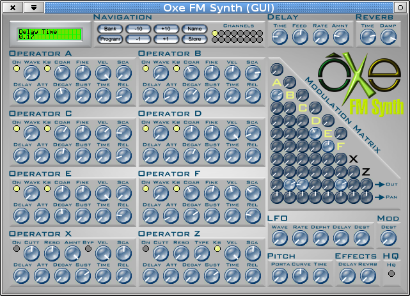Click Operator A Fine knob
The image size is (410, 296).
(x=83, y=73)
